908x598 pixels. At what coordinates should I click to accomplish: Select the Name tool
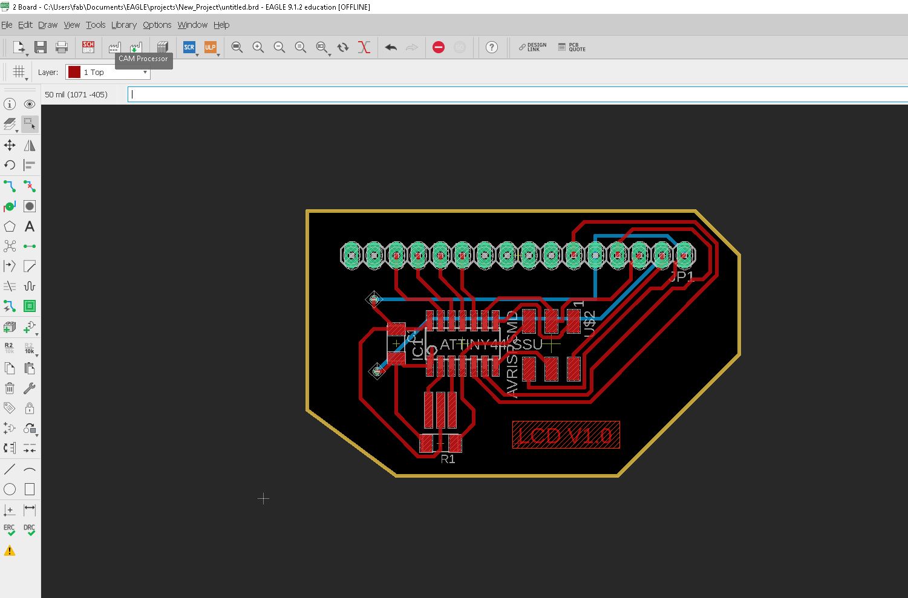click(10, 348)
